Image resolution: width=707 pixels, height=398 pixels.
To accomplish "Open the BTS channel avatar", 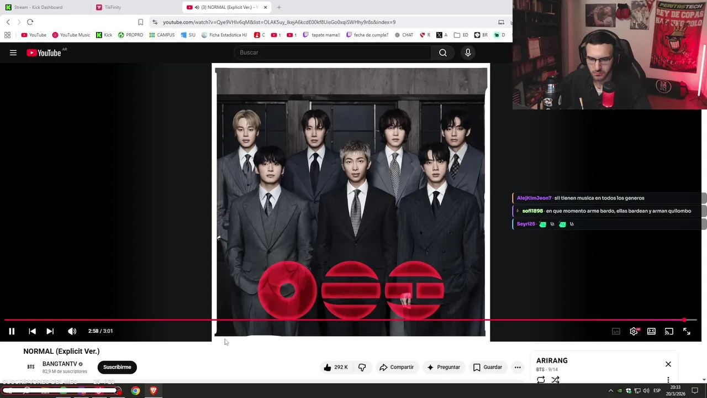I will click(x=31, y=367).
